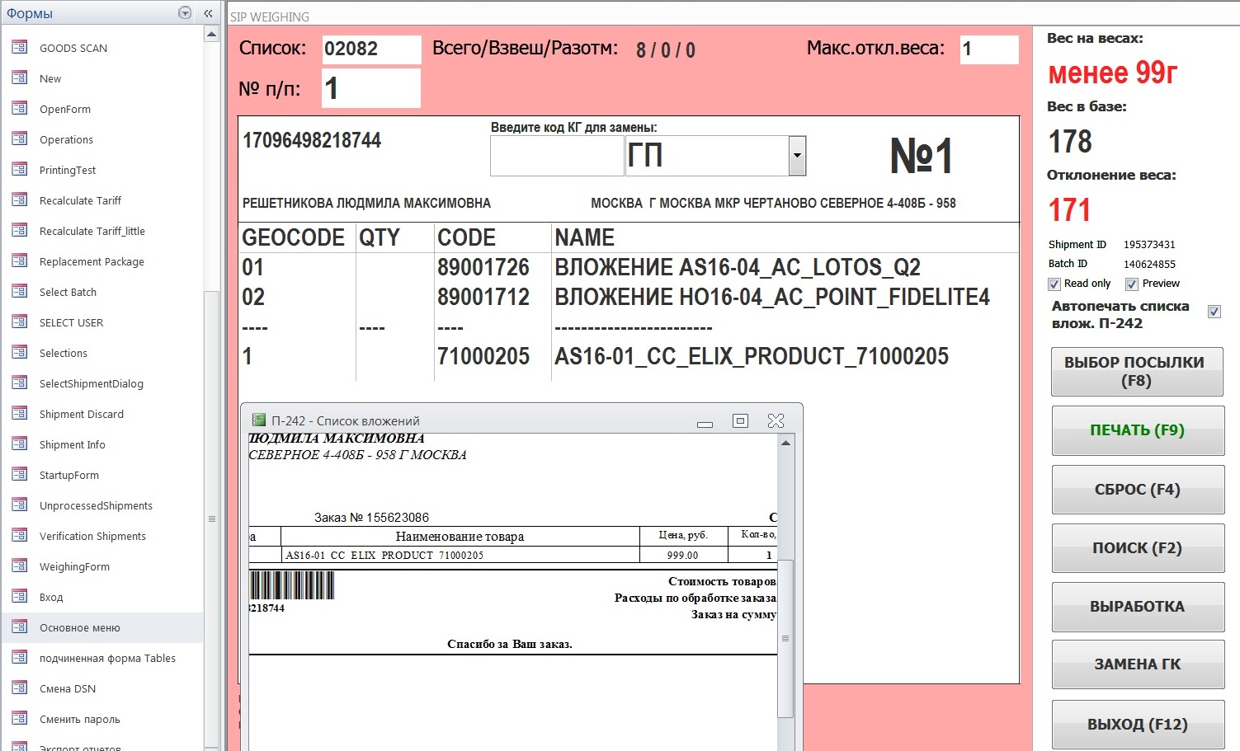Click the КГ replacement code input field
Viewport: 1240px width, 751px height.
click(557, 156)
